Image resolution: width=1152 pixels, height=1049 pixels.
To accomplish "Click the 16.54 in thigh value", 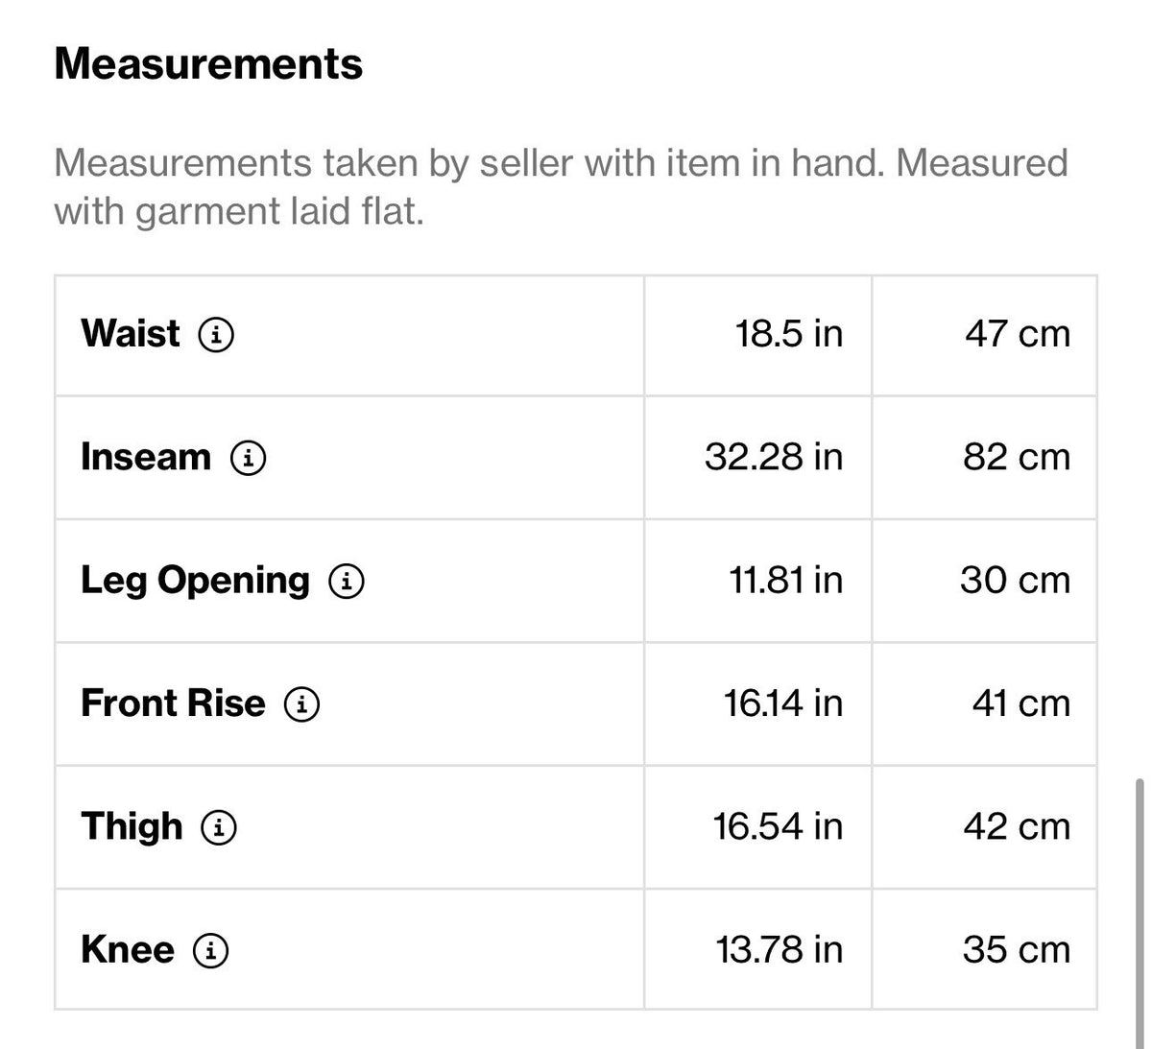I will (778, 826).
